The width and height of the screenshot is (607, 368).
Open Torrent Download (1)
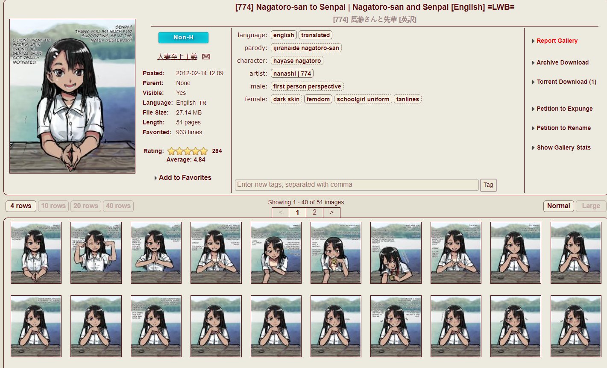[x=566, y=82]
